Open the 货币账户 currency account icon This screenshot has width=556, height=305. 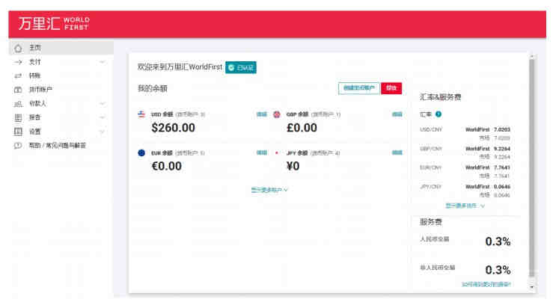pos(18,90)
